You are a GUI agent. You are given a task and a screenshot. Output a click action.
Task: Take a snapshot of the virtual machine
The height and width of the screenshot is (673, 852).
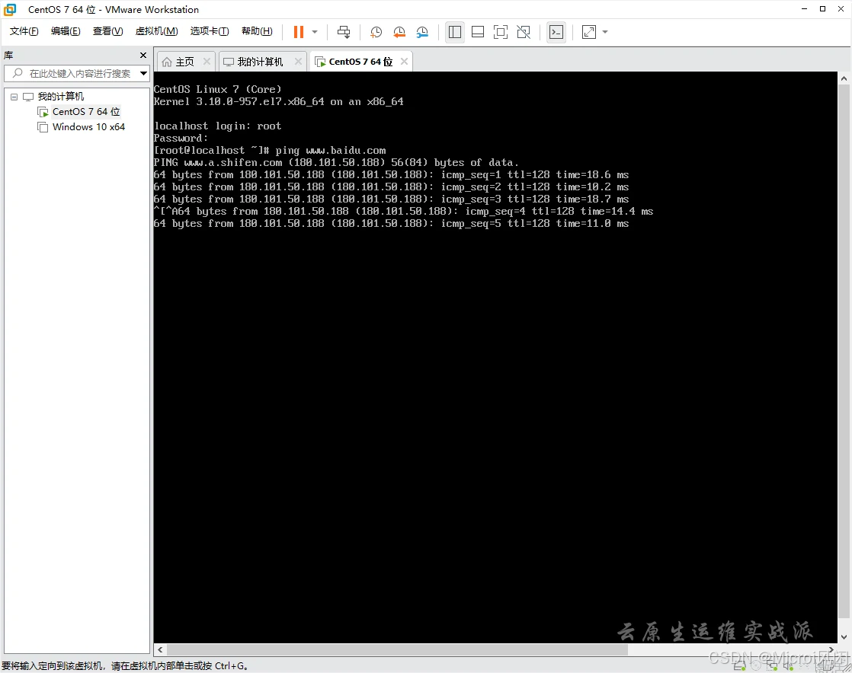(x=376, y=32)
